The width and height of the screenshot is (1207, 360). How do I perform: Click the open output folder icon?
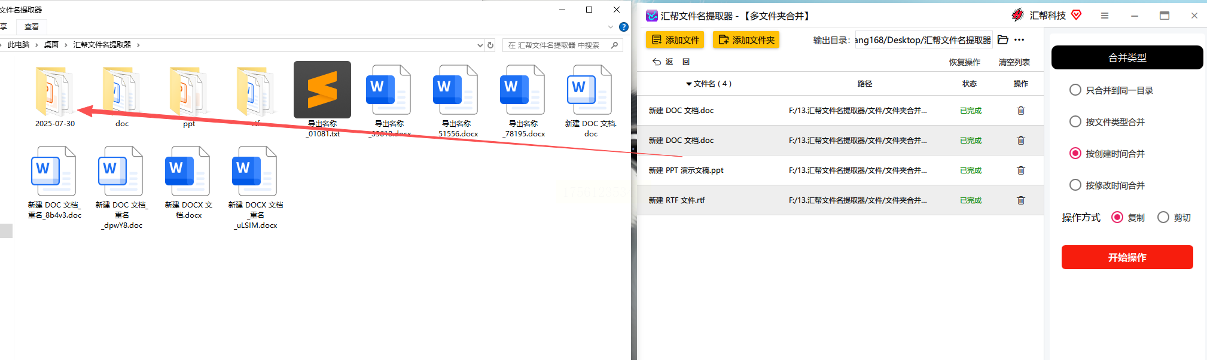click(1003, 40)
